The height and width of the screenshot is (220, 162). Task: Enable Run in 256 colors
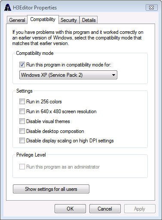pyautogui.click(x=22, y=102)
